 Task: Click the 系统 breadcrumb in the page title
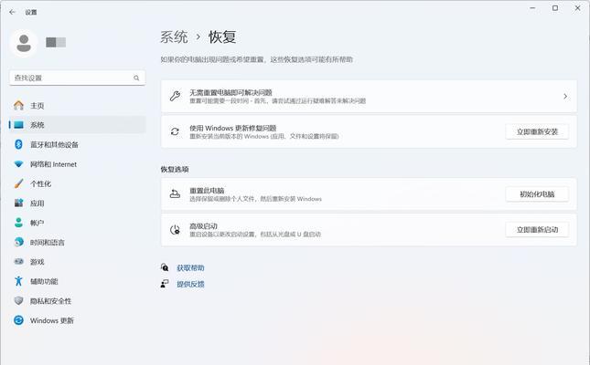174,37
